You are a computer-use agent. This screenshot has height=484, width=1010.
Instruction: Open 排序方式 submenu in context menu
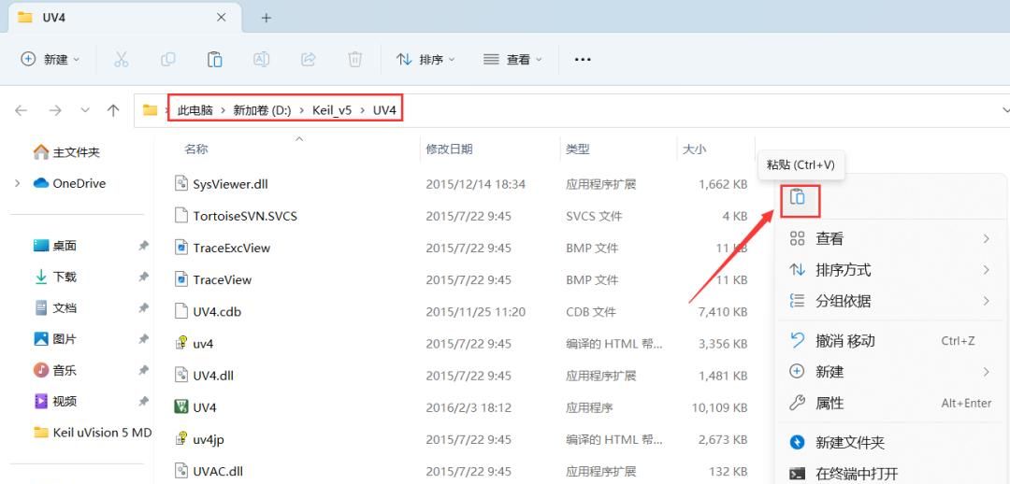click(843, 270)
